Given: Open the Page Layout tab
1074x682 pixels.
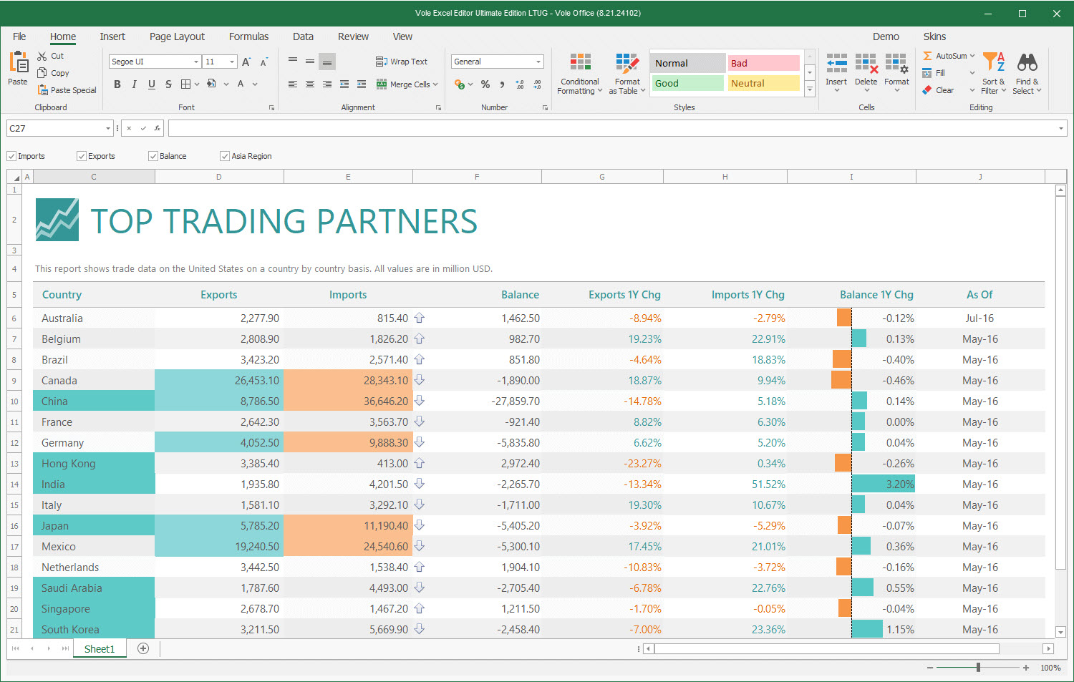Looking at the screenshot, I should click(x=177, y=36).
